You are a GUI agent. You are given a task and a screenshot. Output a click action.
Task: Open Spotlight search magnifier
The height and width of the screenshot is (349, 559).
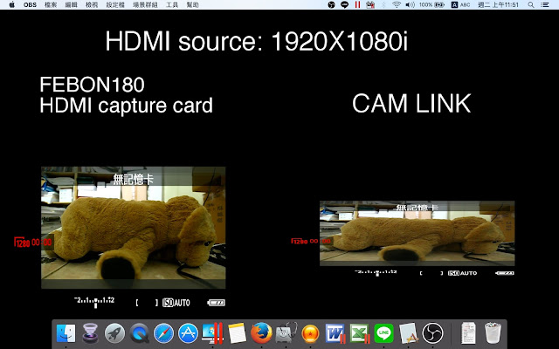point(531,4)
